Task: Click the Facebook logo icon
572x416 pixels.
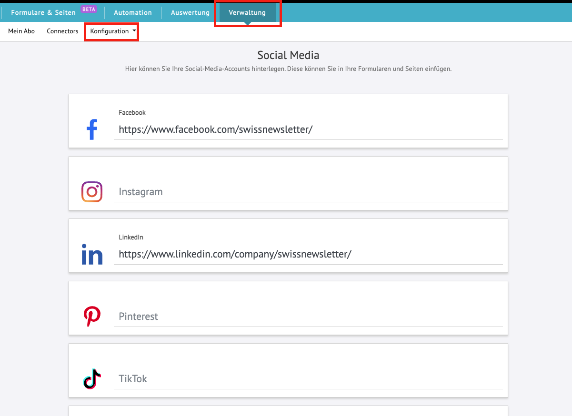Action: [x=92, y=129]
